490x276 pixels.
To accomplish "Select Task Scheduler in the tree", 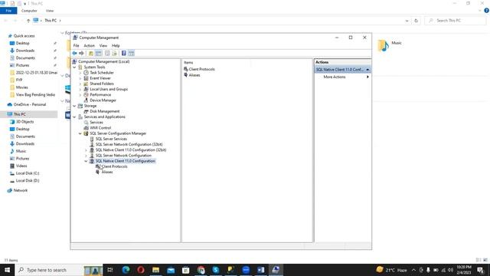I will coord(102,73).
